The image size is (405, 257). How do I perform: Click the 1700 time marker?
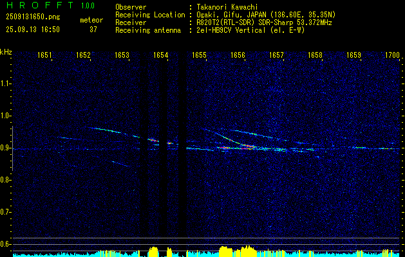[392, 55]
